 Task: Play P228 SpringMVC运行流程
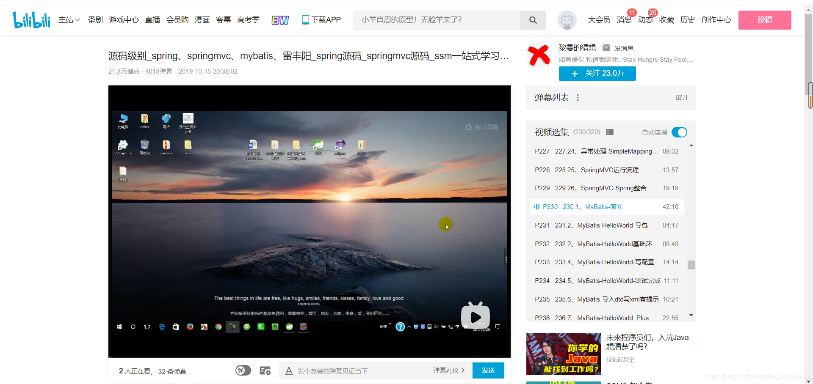(x=606, y=170)
